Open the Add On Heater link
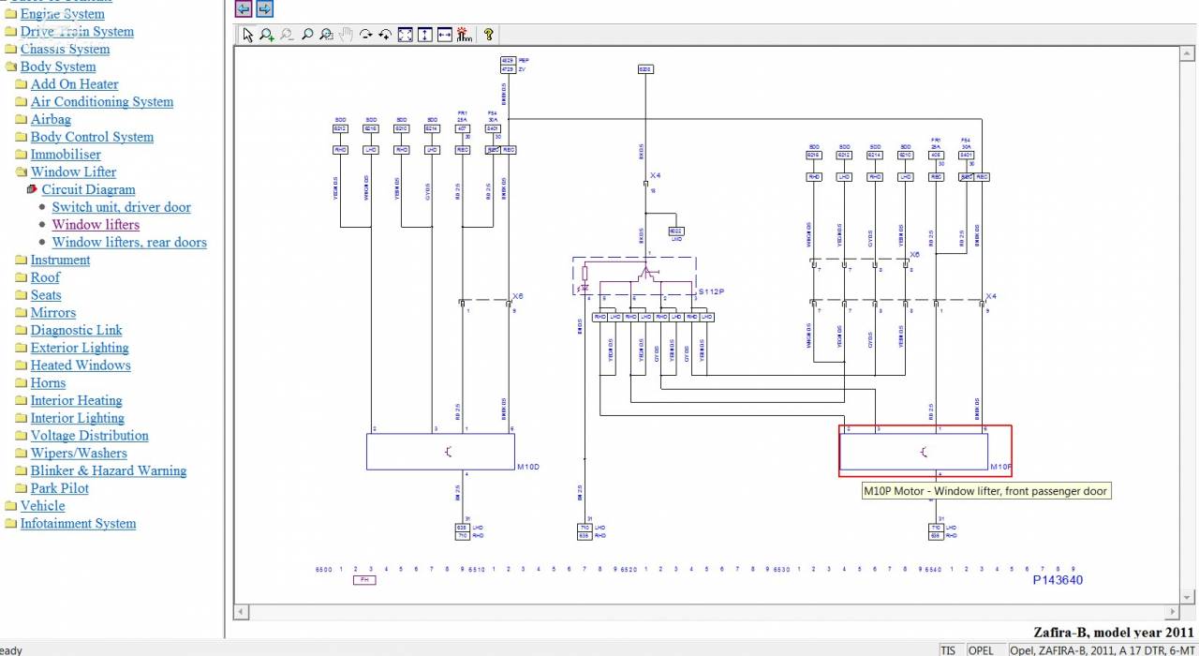Image resolution: width=1199 pixels, height=656 pixels. (x=75, y=84)
